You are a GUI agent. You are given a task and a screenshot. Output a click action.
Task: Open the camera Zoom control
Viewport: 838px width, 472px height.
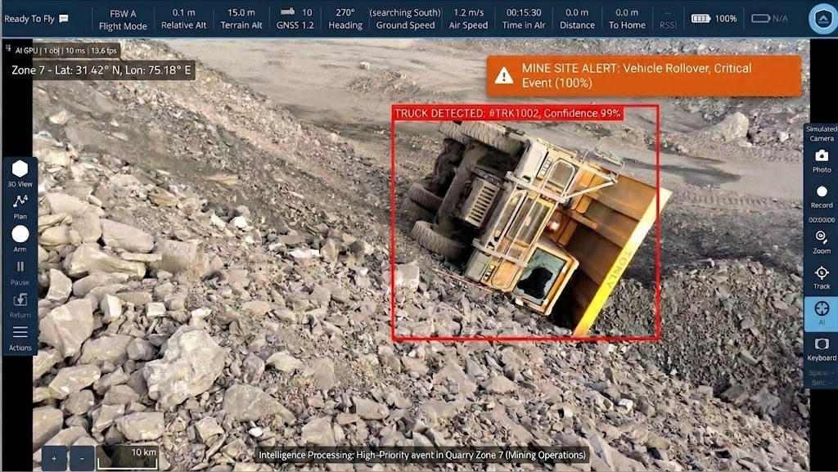click(822, 242)
